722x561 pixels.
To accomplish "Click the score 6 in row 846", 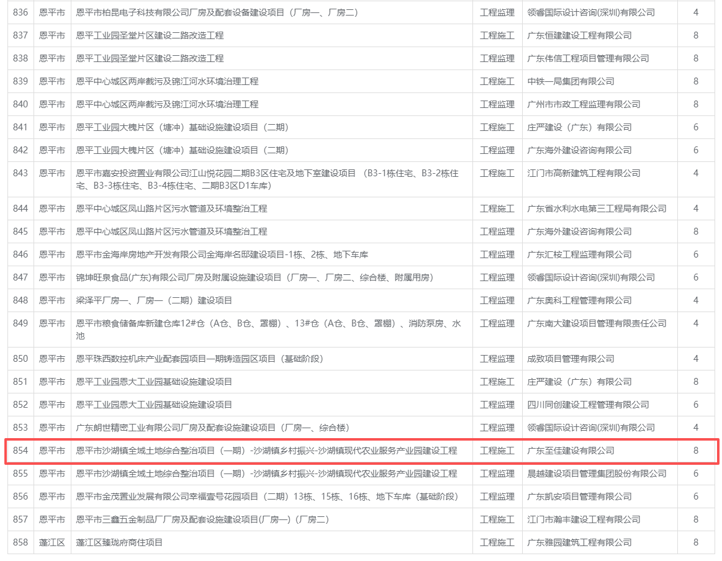I will tap(696, 255).
